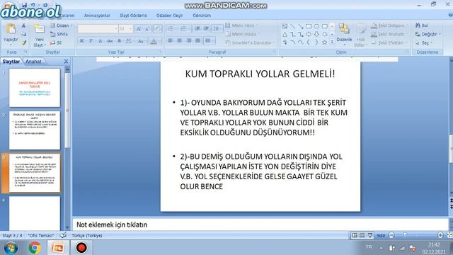Expand the shapes gallery more arrow

(x=332, y=42)
